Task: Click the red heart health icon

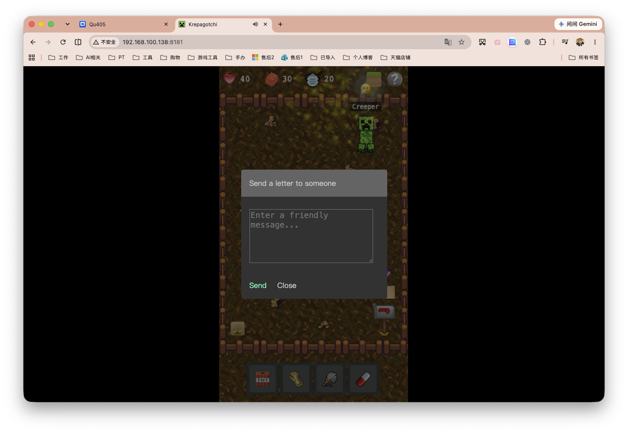Action: click(230, 78)
